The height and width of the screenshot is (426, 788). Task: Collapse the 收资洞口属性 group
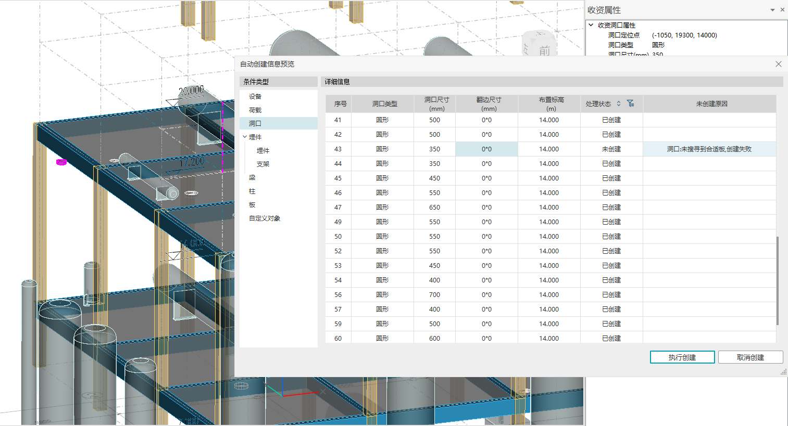coord(591,25)
